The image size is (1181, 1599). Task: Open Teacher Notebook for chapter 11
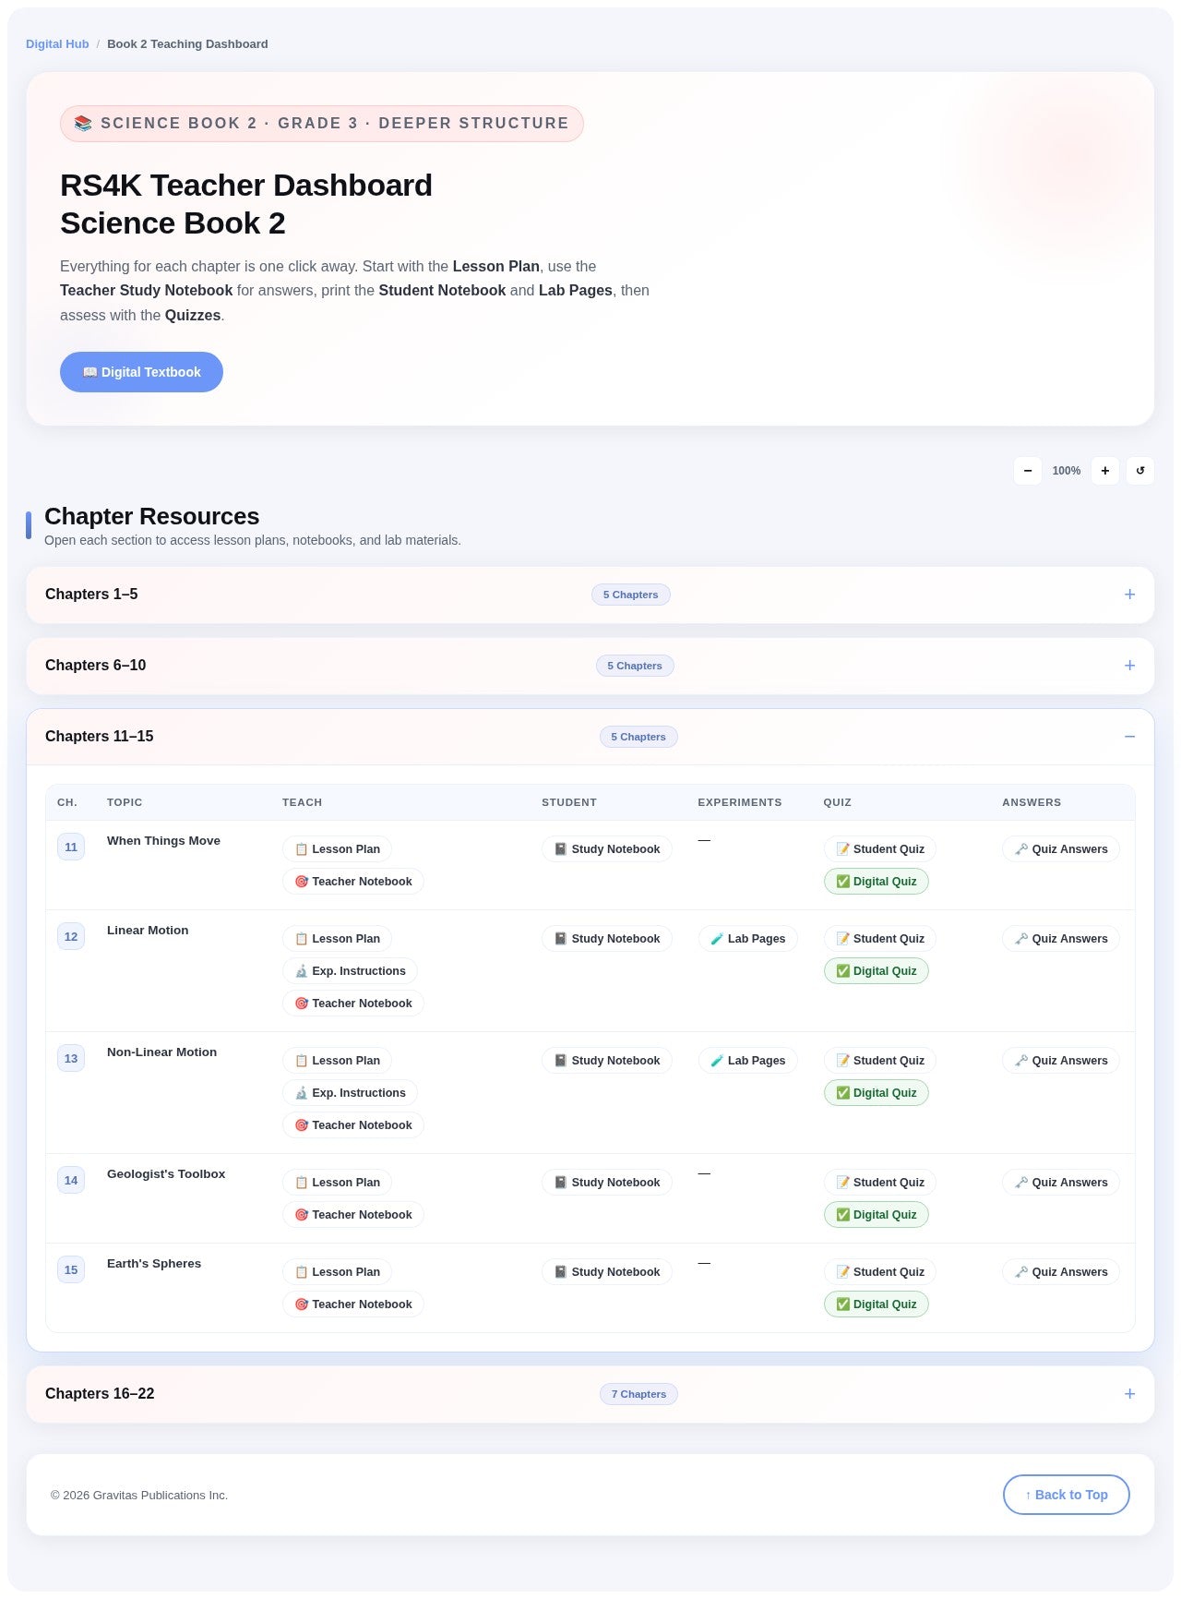[x=352, y=882]
